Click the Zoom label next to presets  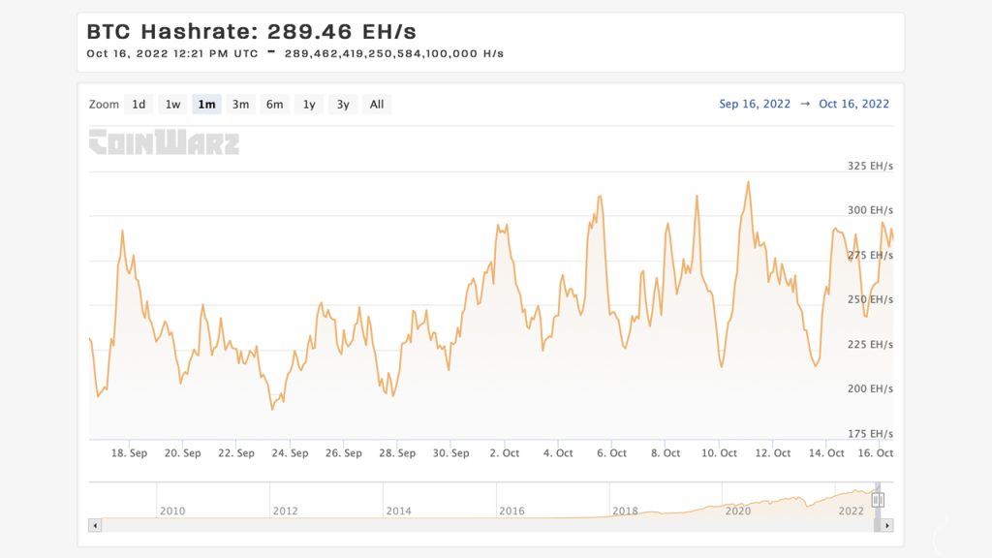click(103, 104)
